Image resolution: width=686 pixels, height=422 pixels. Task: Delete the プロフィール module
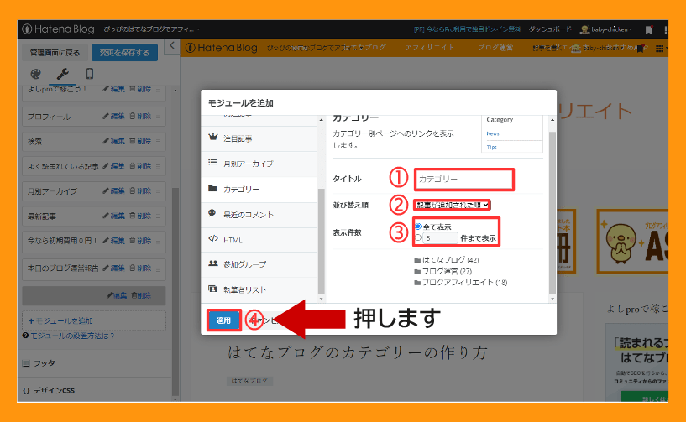pos(140,117)
